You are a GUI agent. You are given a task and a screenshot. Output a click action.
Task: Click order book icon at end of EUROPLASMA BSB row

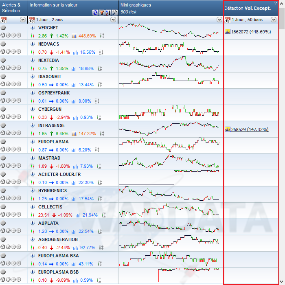click(x=99, y=280)
